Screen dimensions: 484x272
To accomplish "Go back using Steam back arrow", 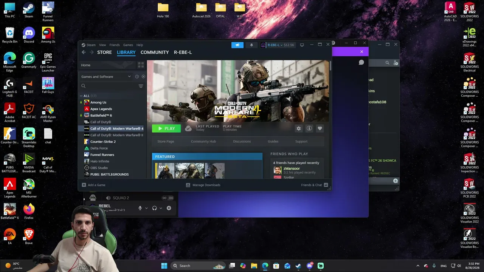I will (84, 52).
